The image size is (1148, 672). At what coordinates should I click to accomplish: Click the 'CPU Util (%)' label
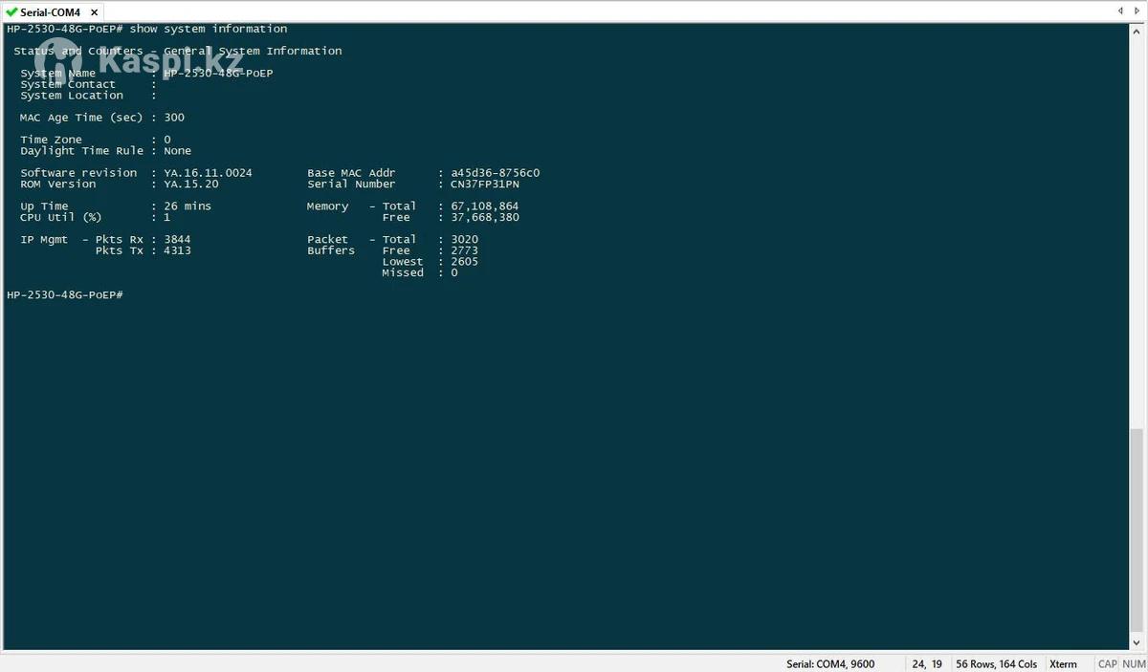tap(61, 217)
